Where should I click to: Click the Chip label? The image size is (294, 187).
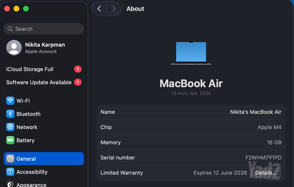(x=106, y=127)
